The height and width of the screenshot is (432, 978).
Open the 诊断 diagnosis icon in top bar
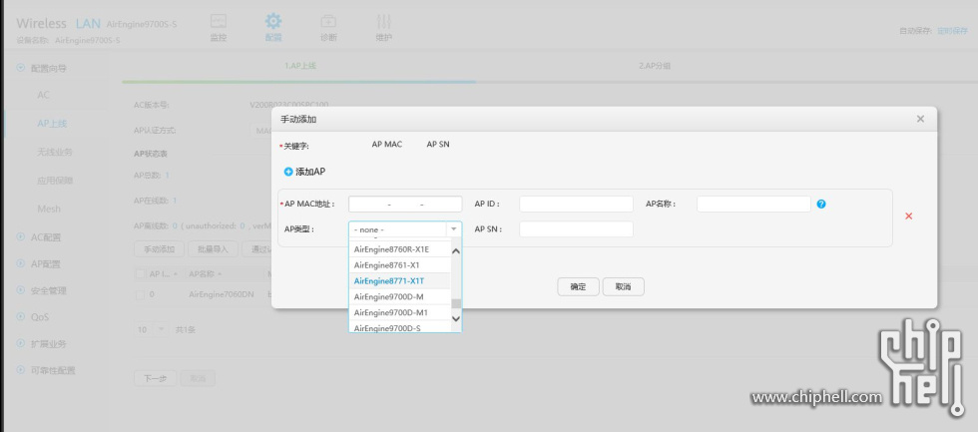tap(328, 22)
